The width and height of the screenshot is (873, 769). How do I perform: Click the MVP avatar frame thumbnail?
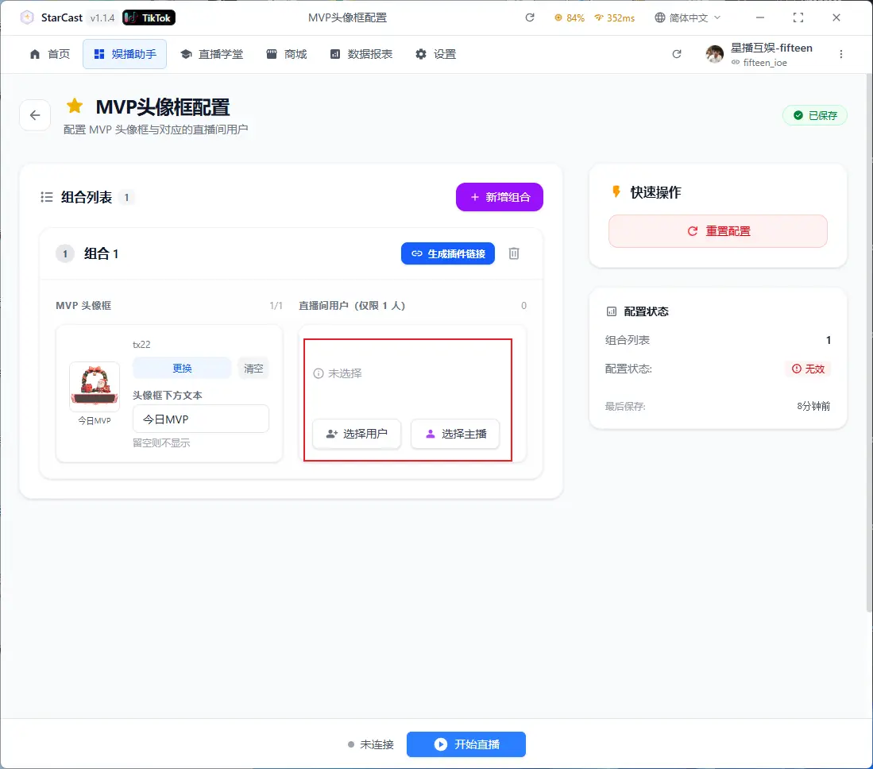click(95, 388)
